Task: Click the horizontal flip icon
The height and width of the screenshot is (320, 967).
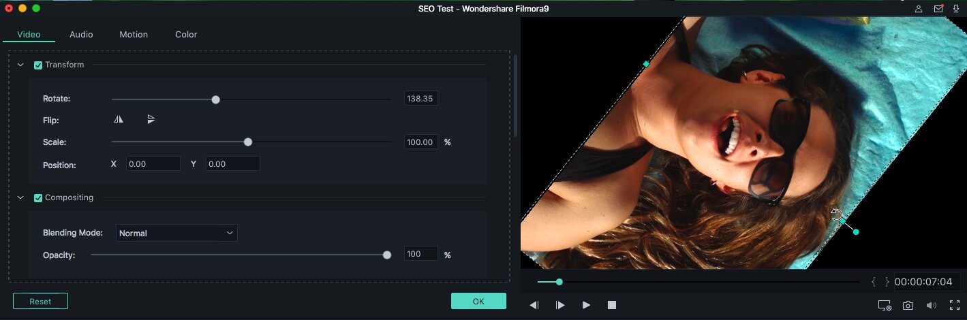Action: pyautogui.click(x=119, y=119)
